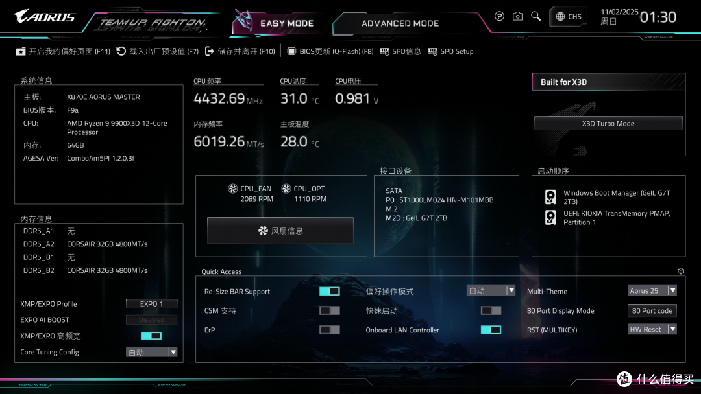Click the 28.0 °C motherboard temperature value
This screenshot has width=701, height=394.
[299, 141]
